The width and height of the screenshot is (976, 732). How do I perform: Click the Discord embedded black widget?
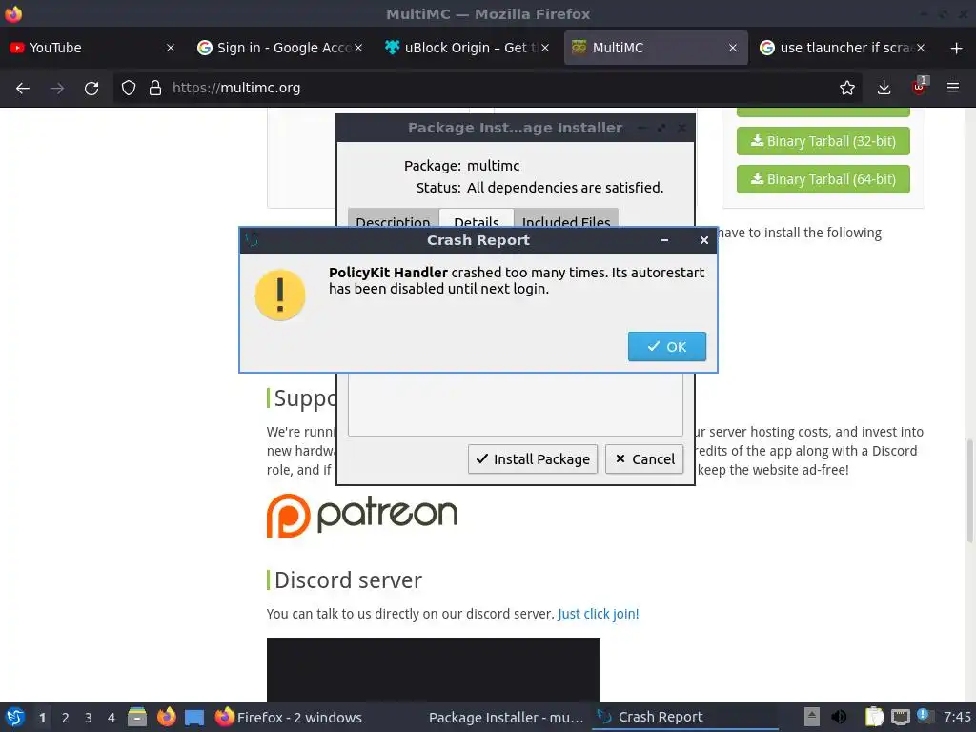pos(434,669)
